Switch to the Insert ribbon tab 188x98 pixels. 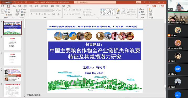pos(14,6)
